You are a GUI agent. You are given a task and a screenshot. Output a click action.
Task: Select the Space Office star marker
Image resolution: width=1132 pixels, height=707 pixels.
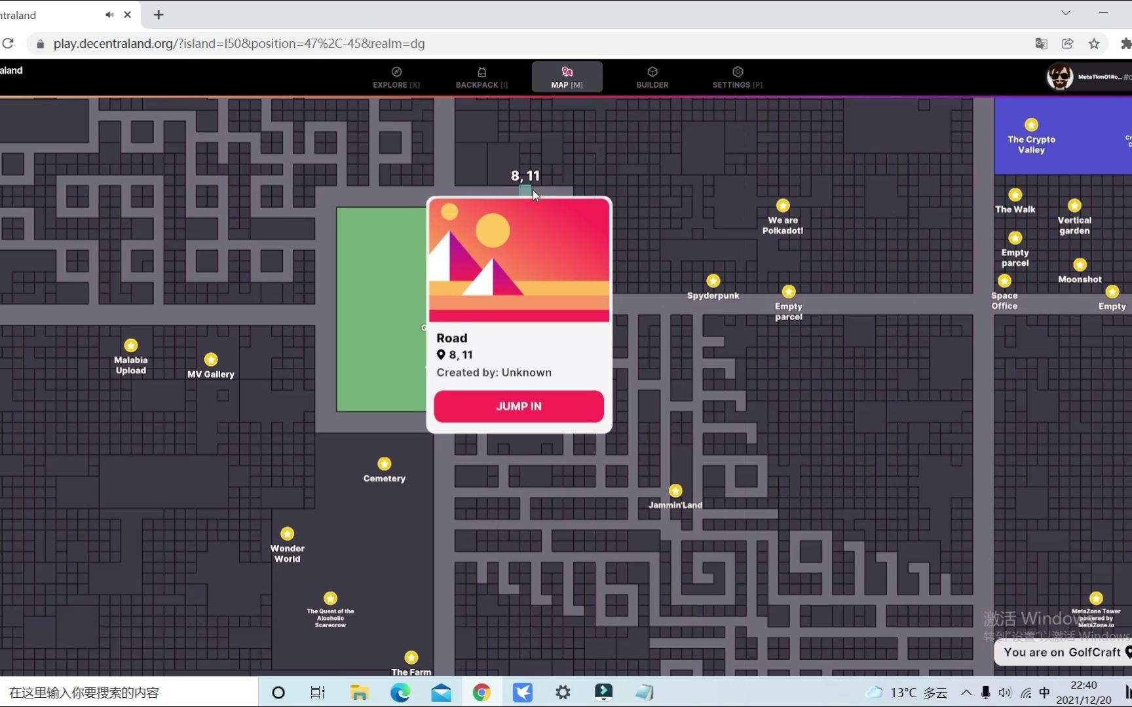coord(1004,281)
